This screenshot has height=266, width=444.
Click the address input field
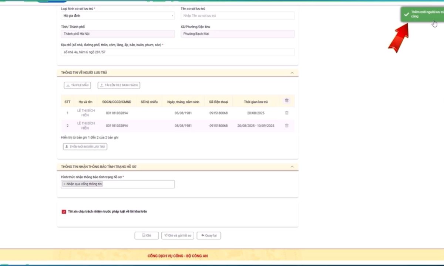click(178, 52)
